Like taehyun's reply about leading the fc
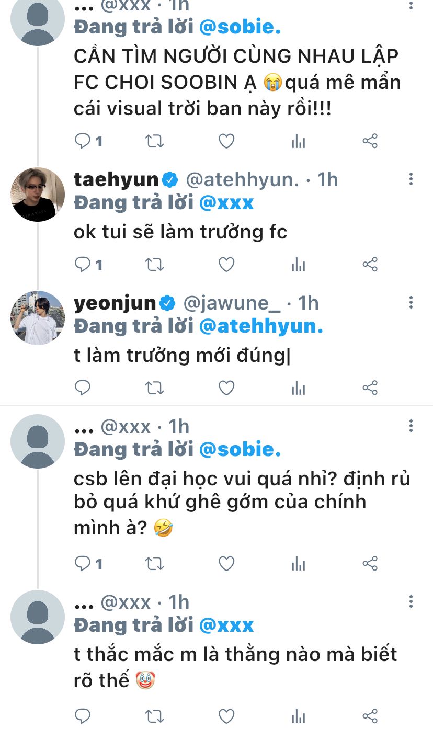 [x=226, y=265]
